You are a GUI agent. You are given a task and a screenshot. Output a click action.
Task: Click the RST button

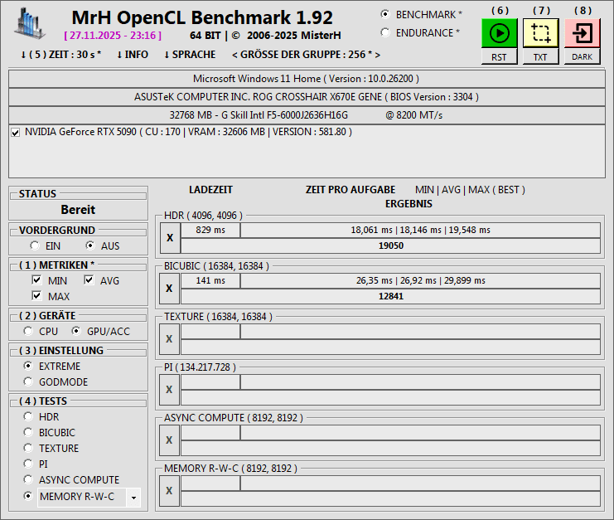500,57
